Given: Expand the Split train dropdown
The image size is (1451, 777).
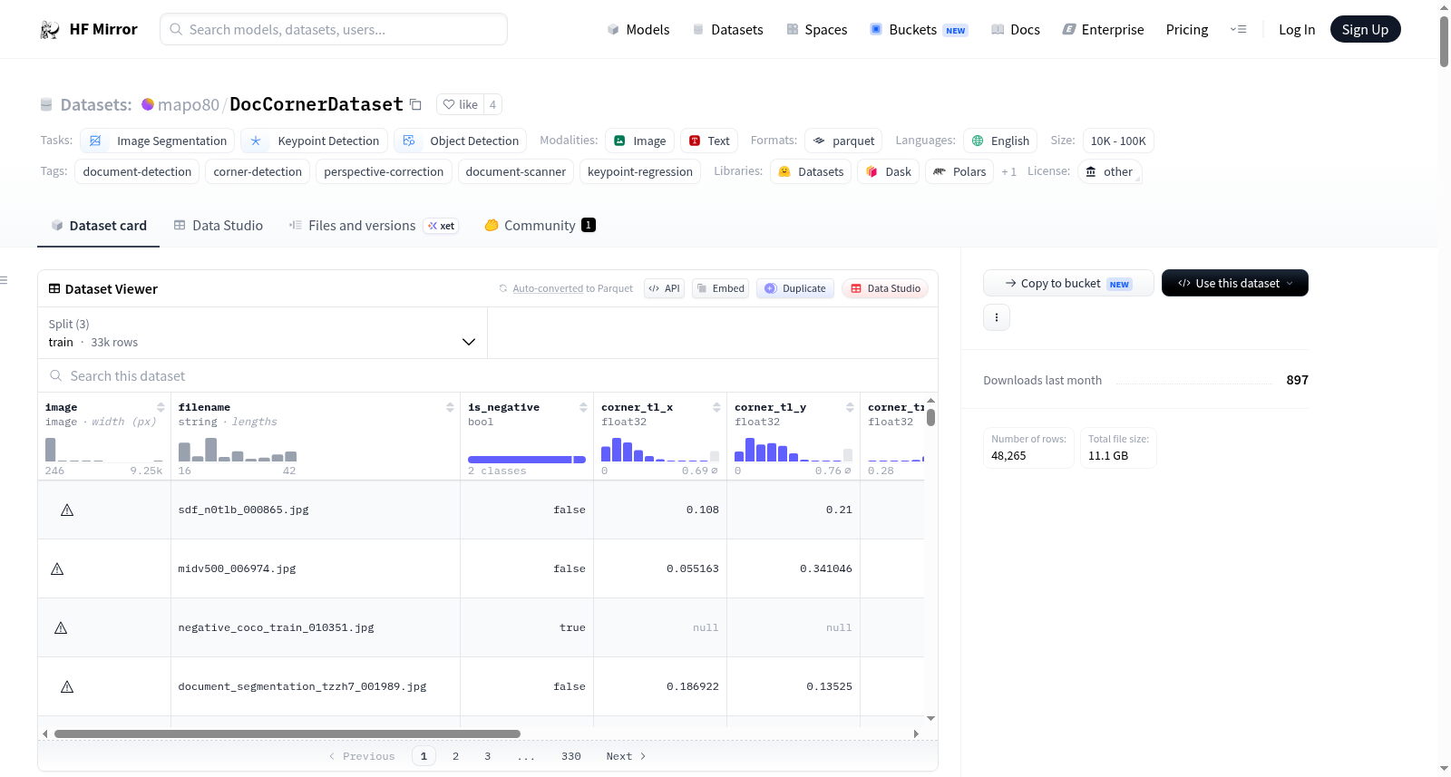Looking at the screenshot, I should pyautogui.click(x=263, y=334).
